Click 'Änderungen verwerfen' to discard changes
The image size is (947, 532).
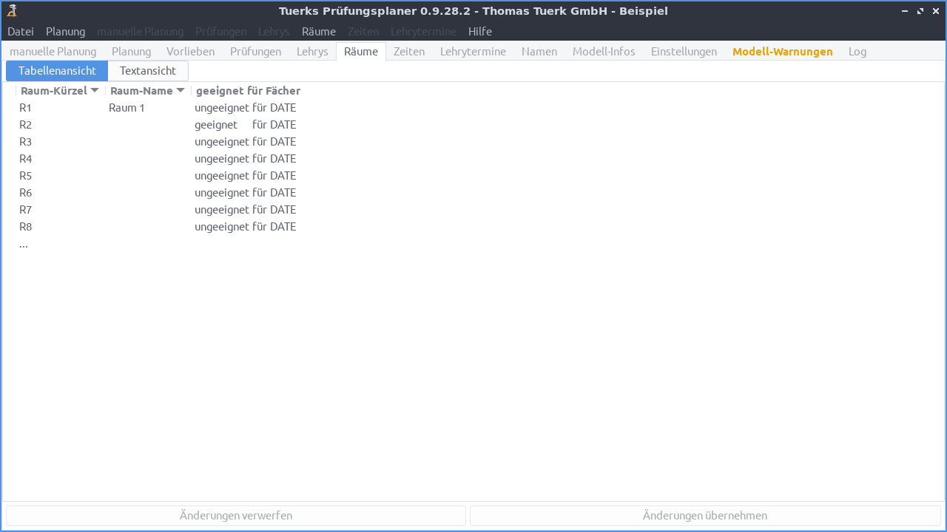235,515
